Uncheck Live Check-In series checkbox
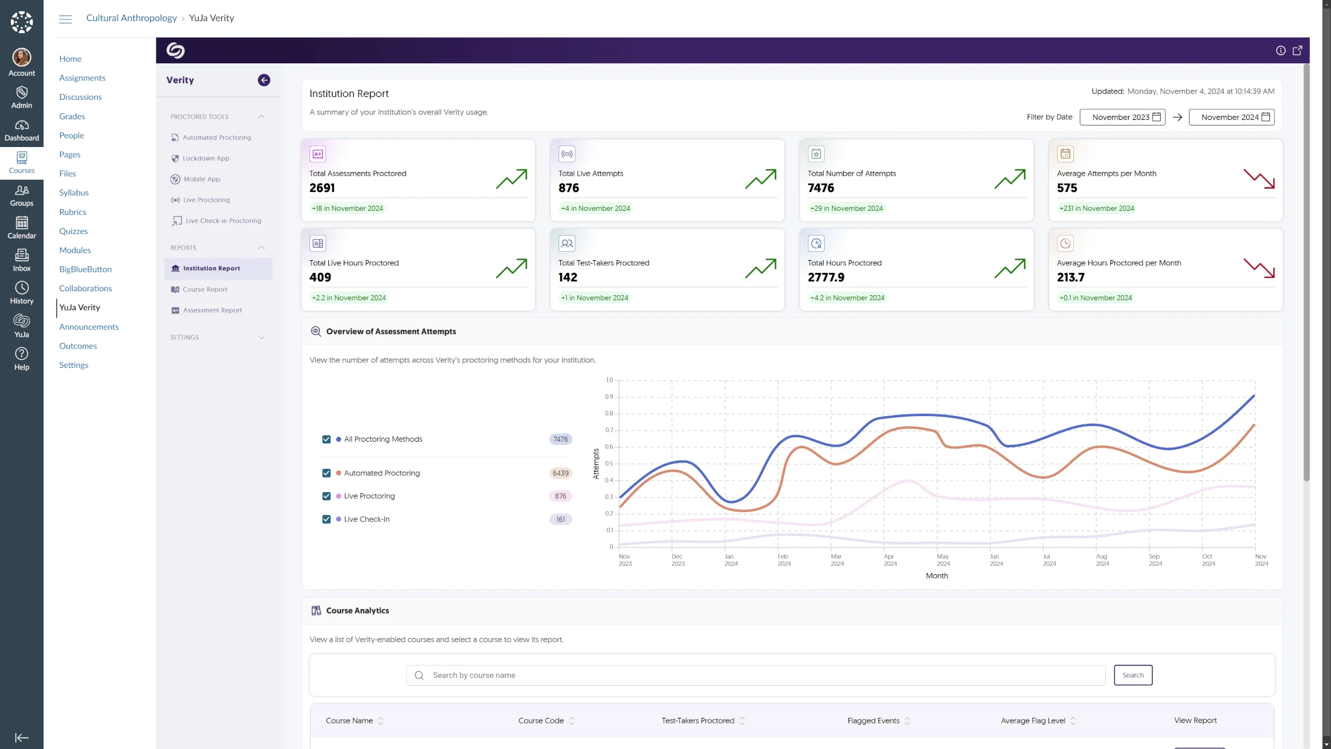The width and height of the screenshot is (1331, 749). (326, 519)
